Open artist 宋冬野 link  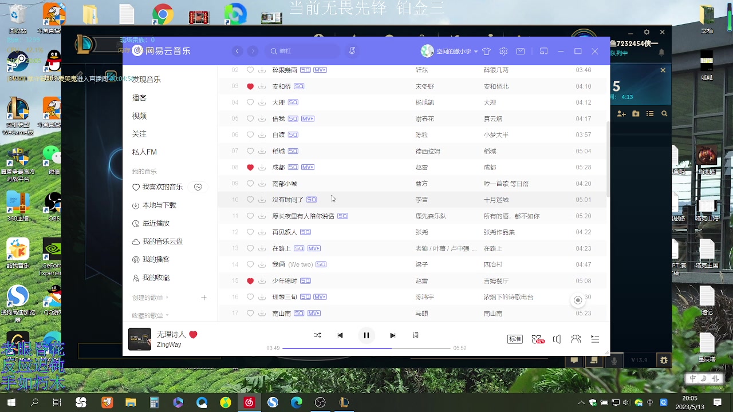pyautogui.click(x=425, y=86)
